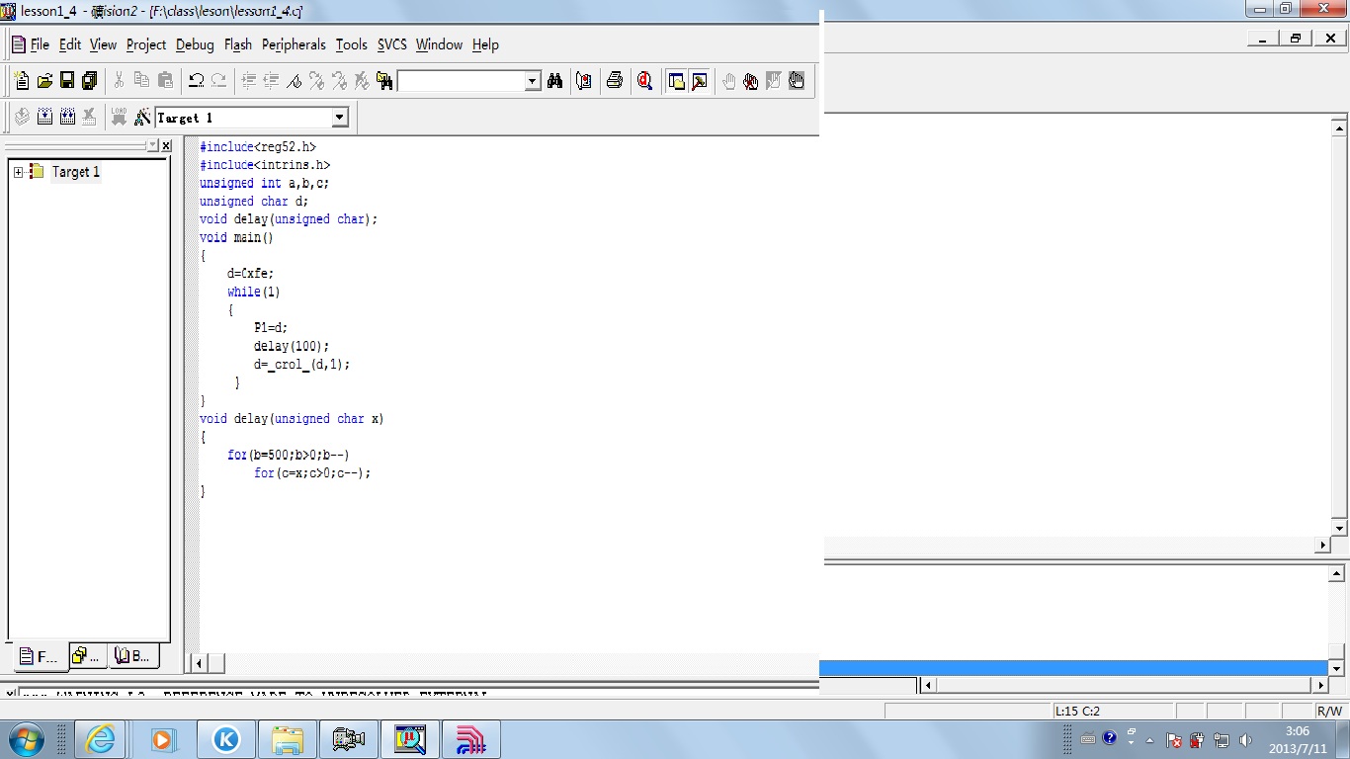Image resolution: width=1350 pixels, height=759 pixels.
Task: Save the current file using the floppy icon
Action: pyautogui.click(x=67, y=81)
